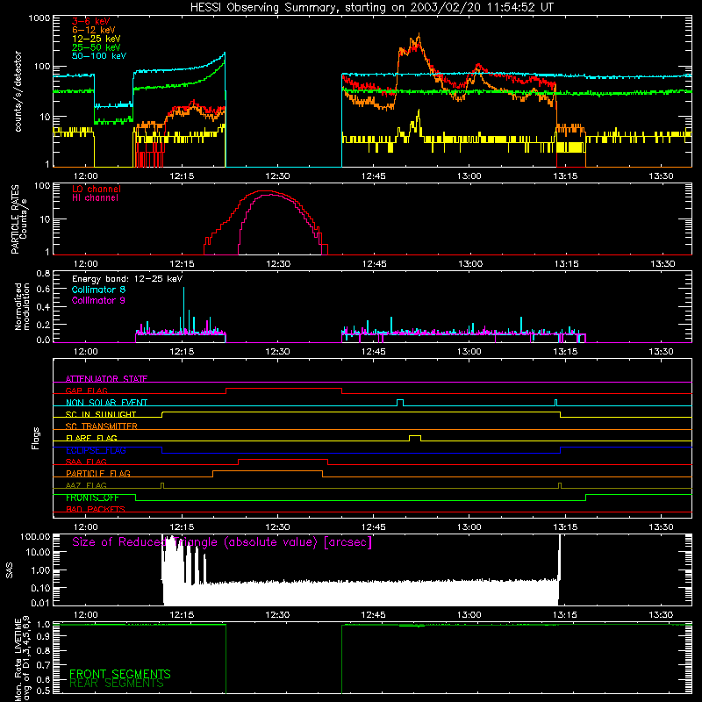Select the Collimator 8 legend label
This screenshot has width=702, height=702.
point(98,290)
